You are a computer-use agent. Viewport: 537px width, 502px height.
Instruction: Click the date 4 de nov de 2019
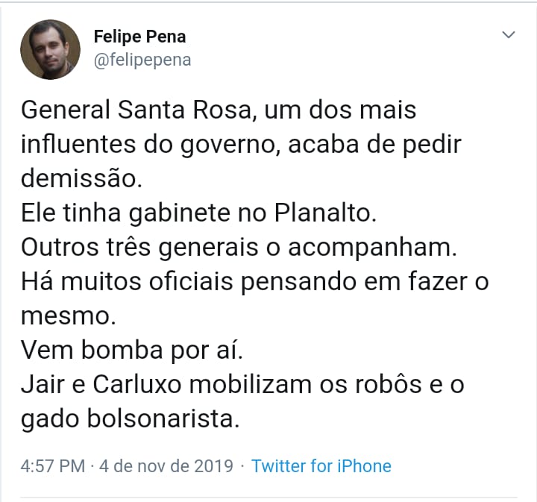click(167, 466)
